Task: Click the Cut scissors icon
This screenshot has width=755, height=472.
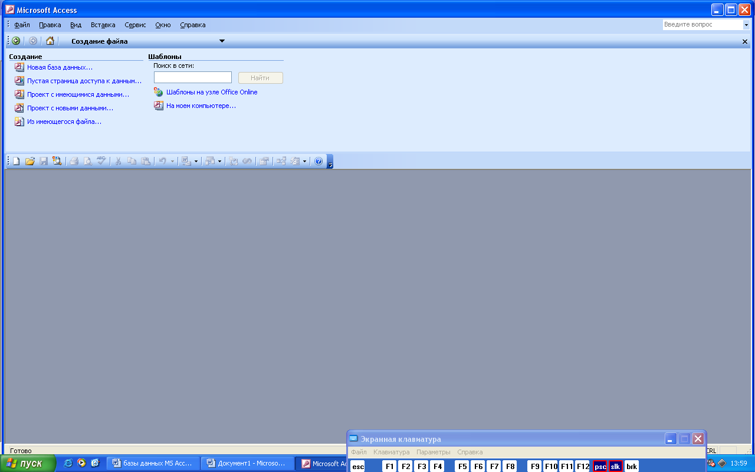Action: tap(118, 161)
